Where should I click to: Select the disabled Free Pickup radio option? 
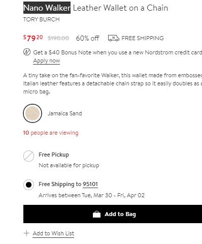click(x=28, y=156)
